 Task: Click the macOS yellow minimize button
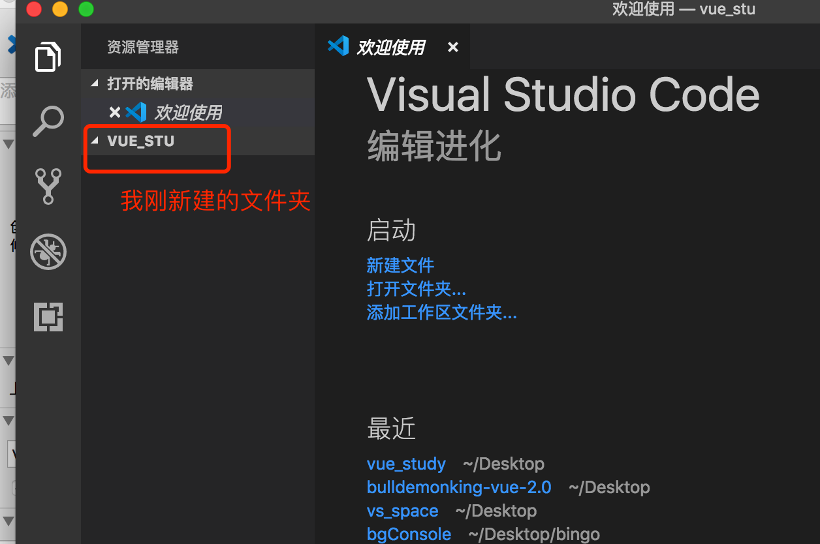[59, 10]
